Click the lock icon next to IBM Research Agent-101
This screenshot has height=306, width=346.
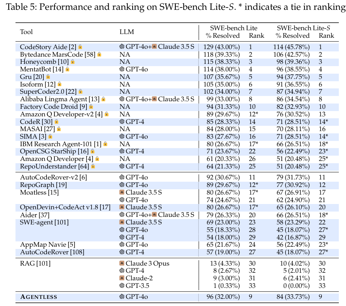point(105,144)
